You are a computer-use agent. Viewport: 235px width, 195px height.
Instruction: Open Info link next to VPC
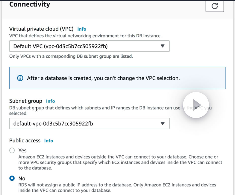pos(82,29)
